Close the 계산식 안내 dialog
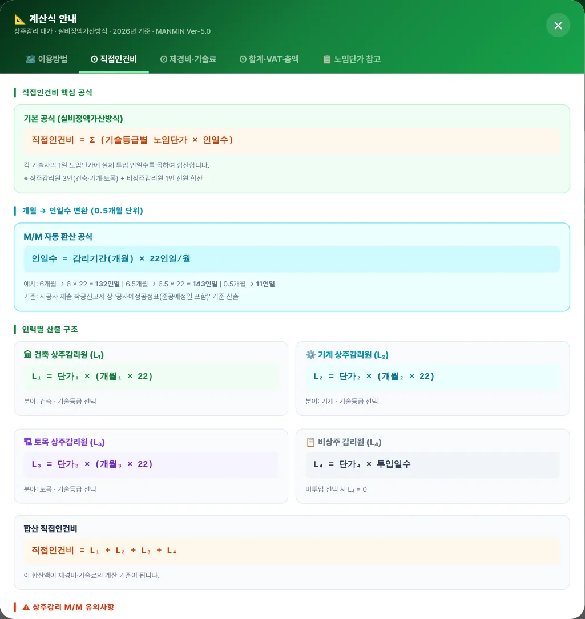 coord(558,26)
